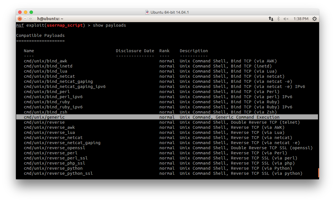Minimize the macOS VM window
Viewport: 335px width, 202px height.
coord(26,12)
